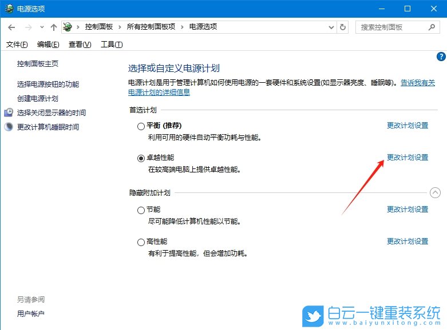The image size is (447, 330).
Task: Refresh the control panel page
Action: pos(343,27)
